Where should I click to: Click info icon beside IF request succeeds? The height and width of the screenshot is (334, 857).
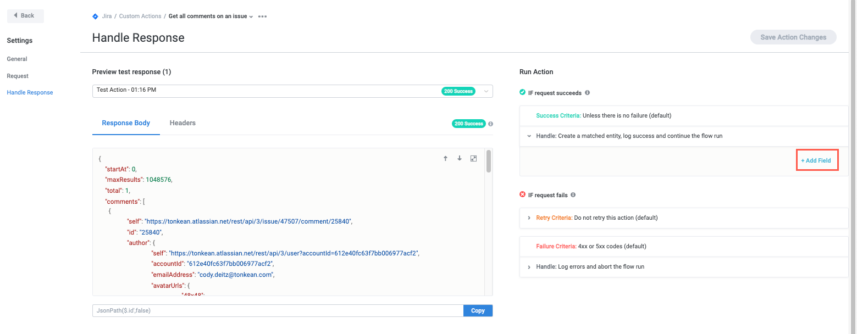pyautogui.click(x=587, y=93)
